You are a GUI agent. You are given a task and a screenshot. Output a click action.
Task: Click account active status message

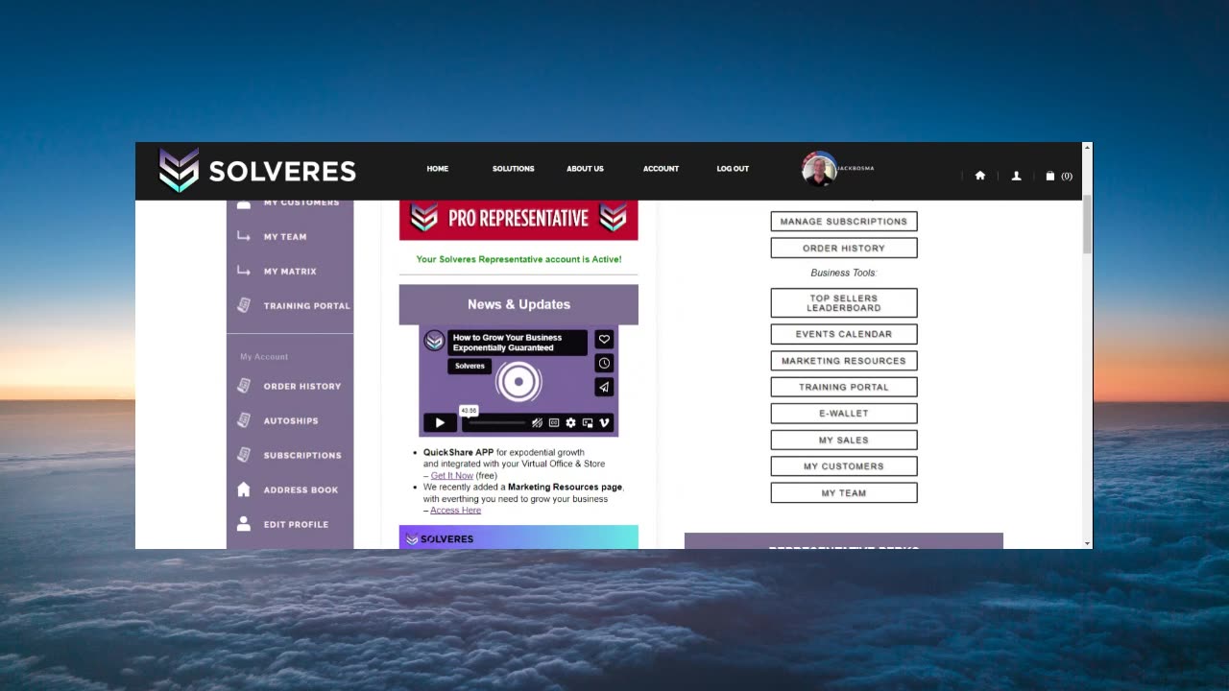tap(518, 259)
